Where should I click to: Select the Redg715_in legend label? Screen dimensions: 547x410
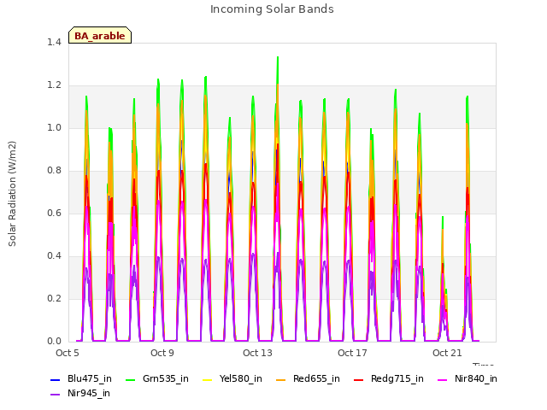[397, 379]
